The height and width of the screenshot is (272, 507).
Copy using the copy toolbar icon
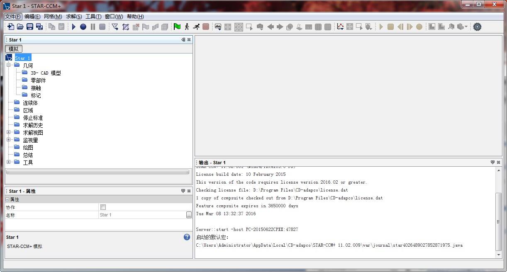[51, 27]
